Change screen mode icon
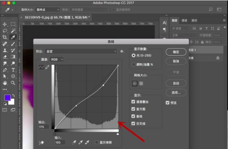 [x=13, y=110]
